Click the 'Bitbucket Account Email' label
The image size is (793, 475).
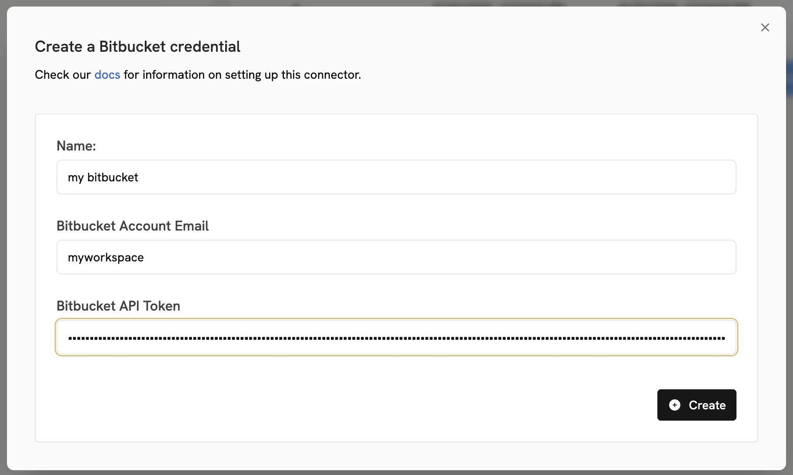point(132,226)
